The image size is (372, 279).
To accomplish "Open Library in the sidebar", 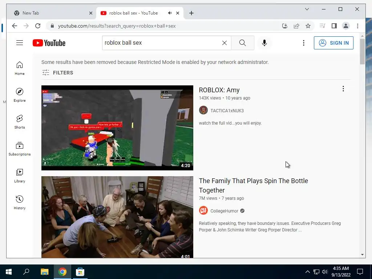I will (20, 176).
